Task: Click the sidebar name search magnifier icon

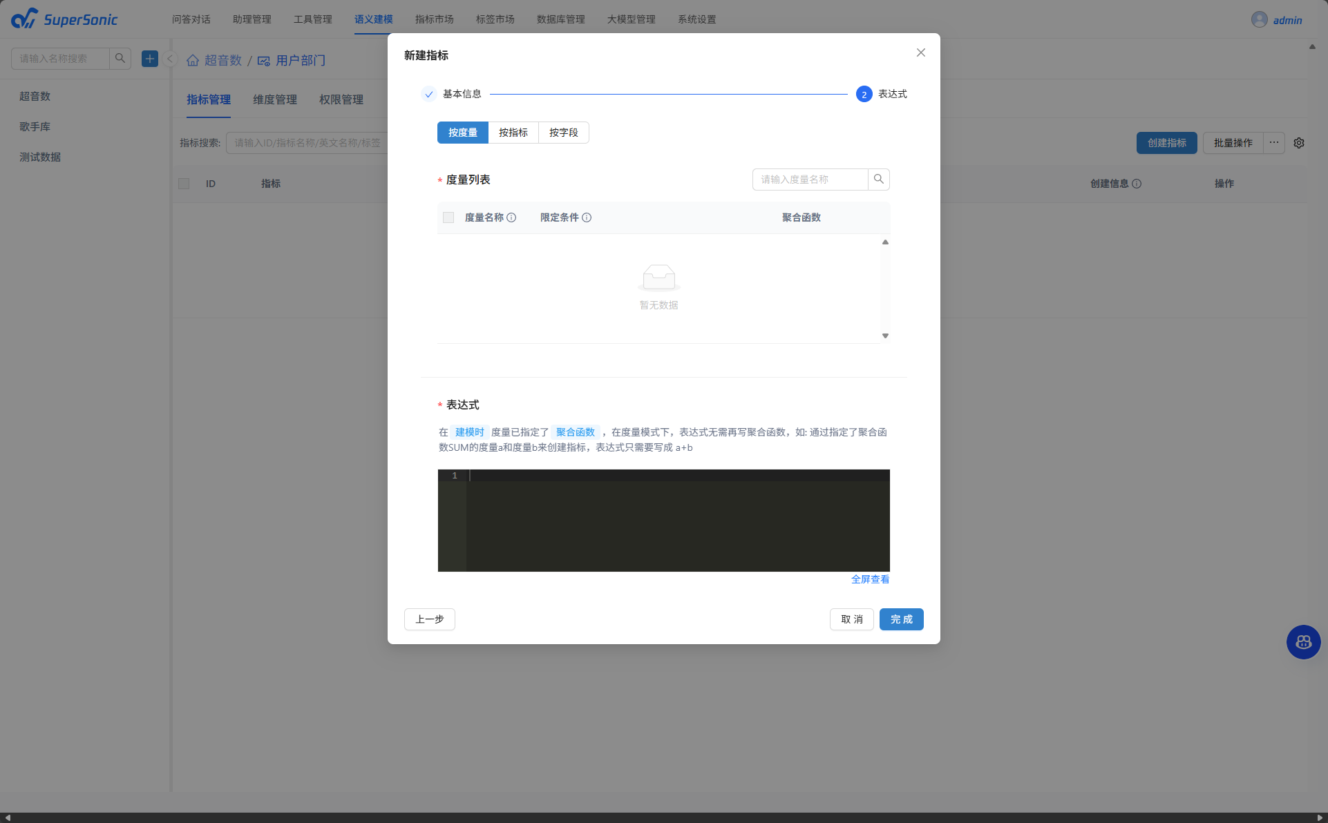Action: click(x=120, y=59)
